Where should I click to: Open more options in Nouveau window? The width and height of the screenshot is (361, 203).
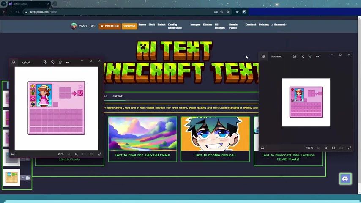click(x=317, y=56)
